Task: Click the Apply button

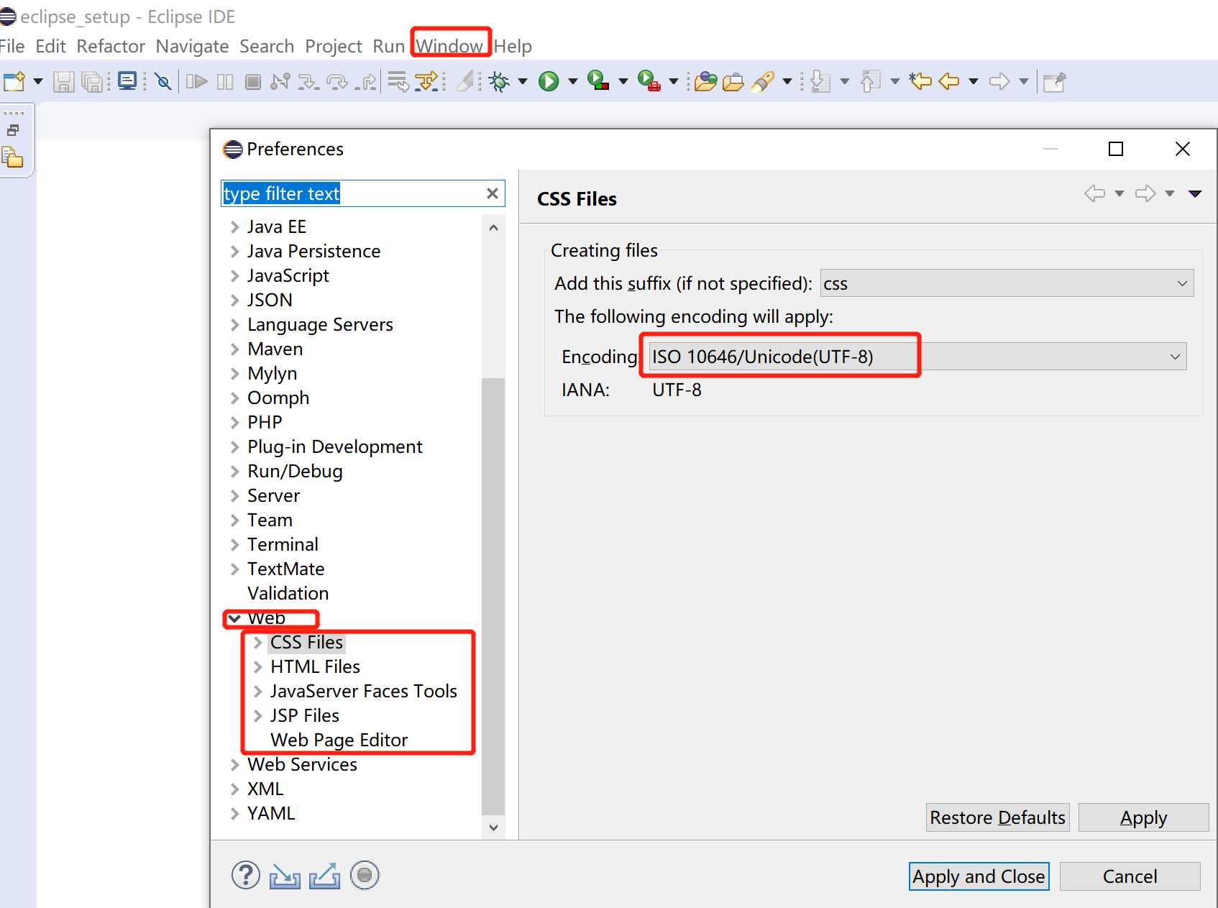Action: (x=1143, y=817)
